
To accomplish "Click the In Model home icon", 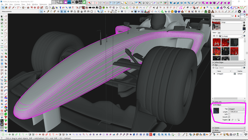I will pos(219,36).
